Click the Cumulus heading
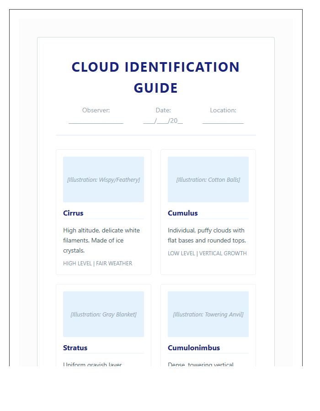320x411 pixels. pos(183,213)
